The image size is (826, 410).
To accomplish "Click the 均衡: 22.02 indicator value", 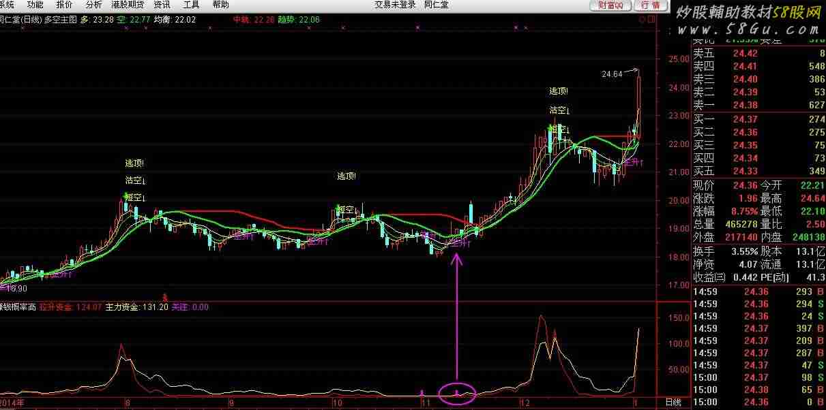I will 175,20.
